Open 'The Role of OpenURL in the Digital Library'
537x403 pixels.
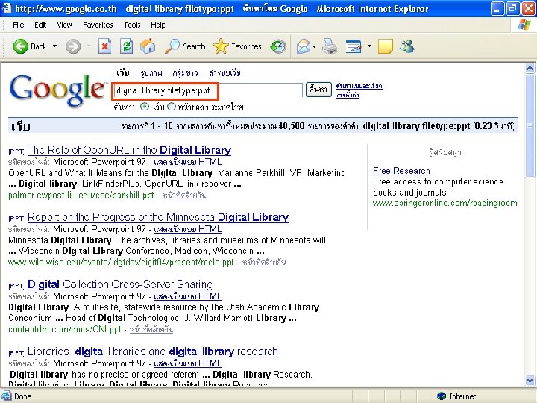point(129,150)
